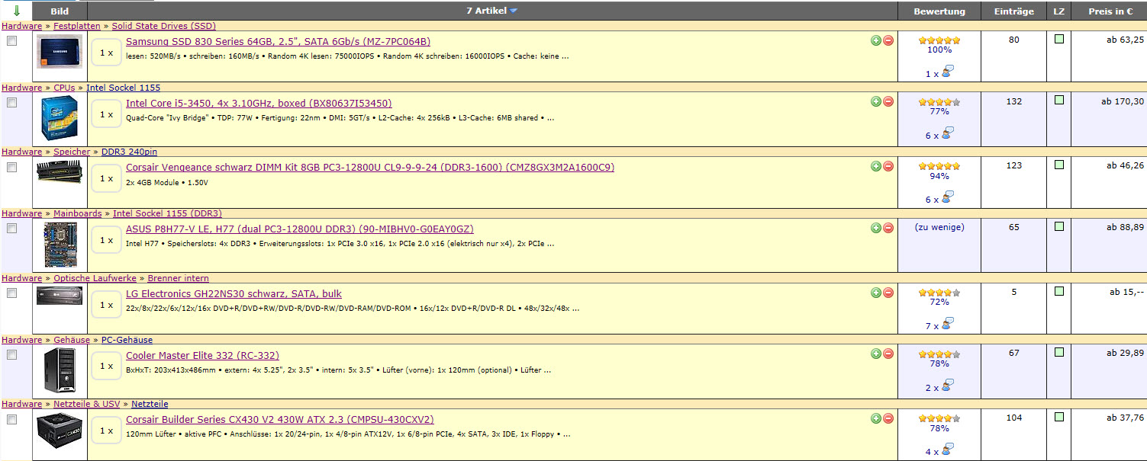Open 4 user reviews icon for Corsair CX430
The height and width of the screenshot is (461, 1147).
[948, 450]
